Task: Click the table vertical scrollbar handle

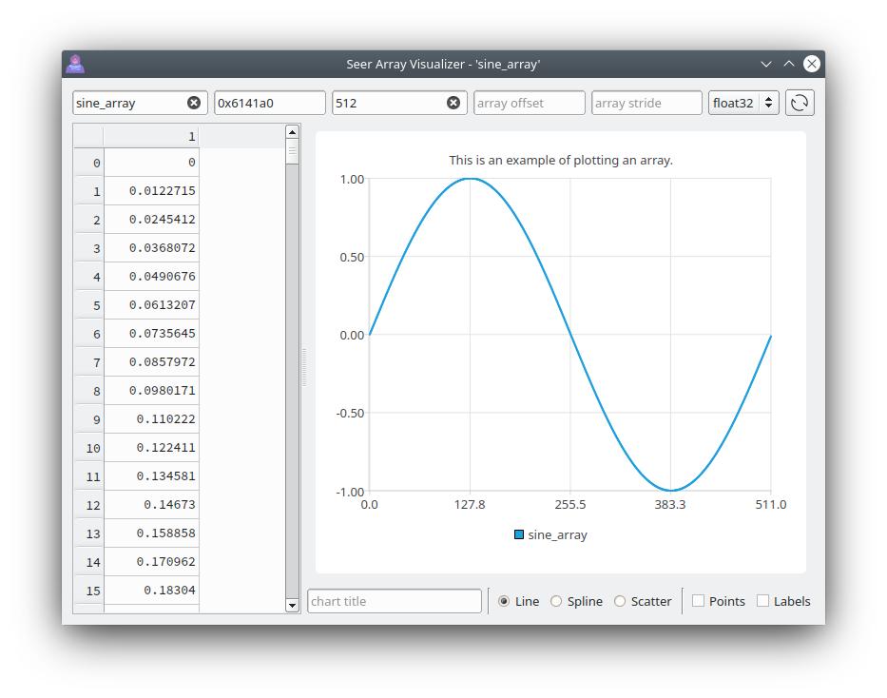Action: click(292, 152)
